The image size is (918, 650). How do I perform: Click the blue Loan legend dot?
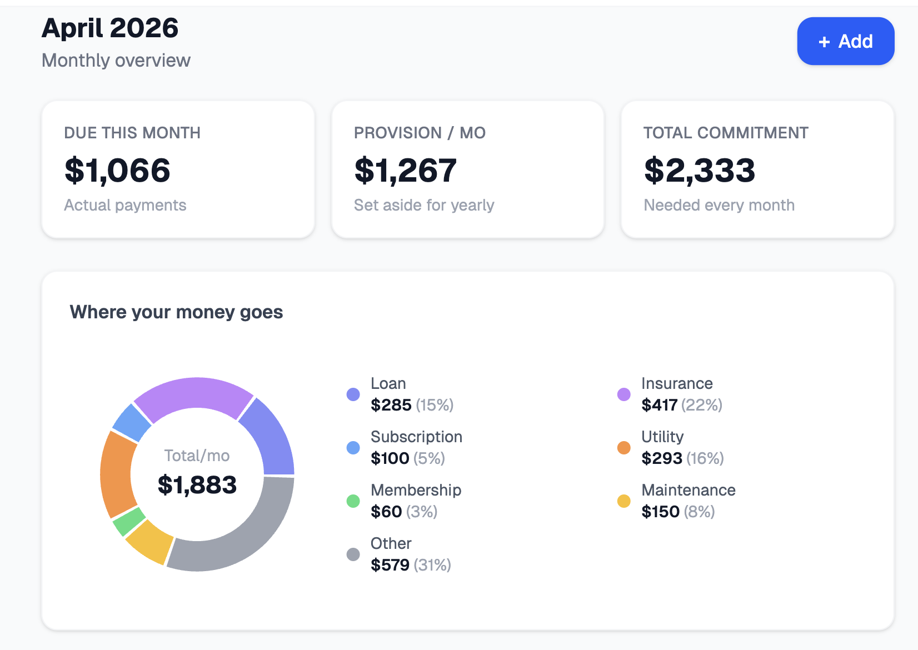353,394
